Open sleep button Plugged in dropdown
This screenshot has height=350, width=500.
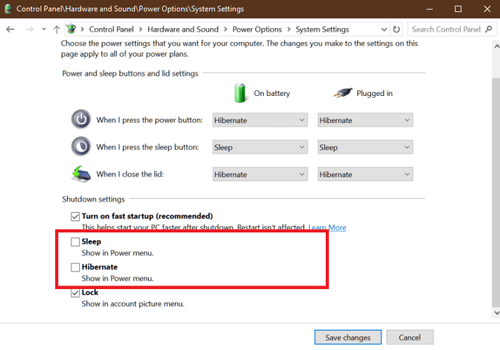(365, 147)
